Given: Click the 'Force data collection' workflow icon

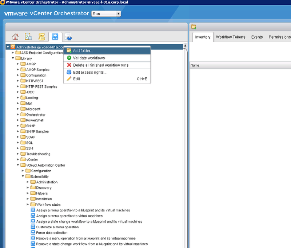Looking at the screenshot, I should 33,233.
